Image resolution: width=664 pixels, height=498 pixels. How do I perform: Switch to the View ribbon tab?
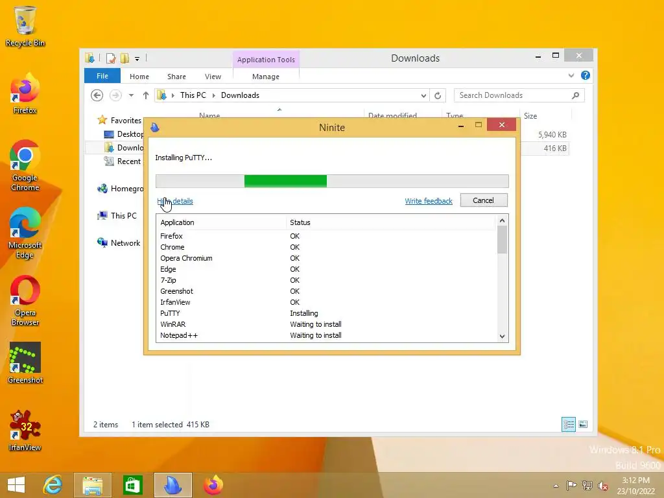pyautogui.click(x=213, y=77)
